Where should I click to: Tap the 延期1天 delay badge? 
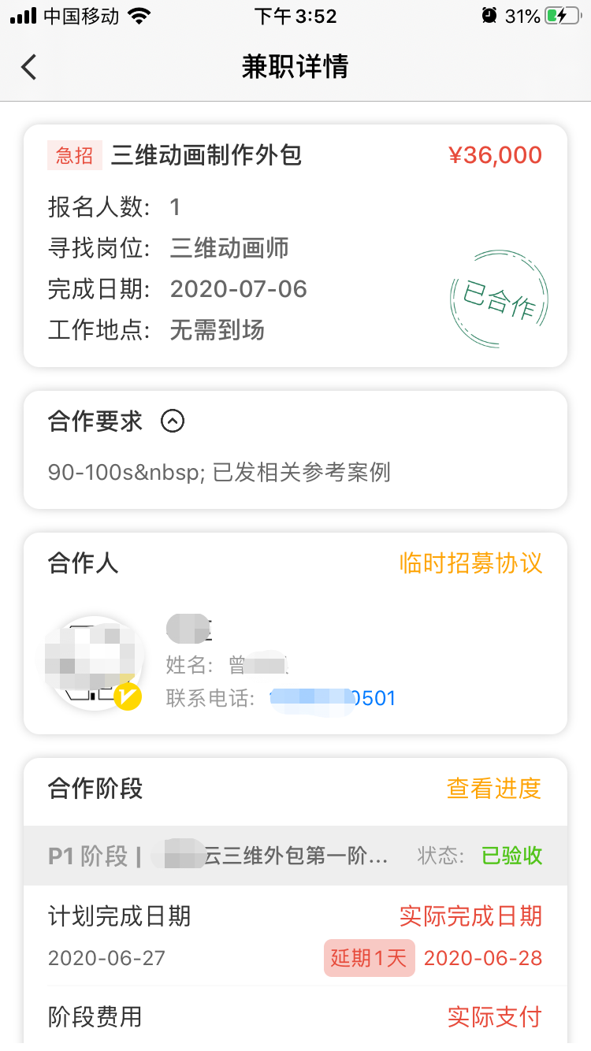tap(369, 958)
